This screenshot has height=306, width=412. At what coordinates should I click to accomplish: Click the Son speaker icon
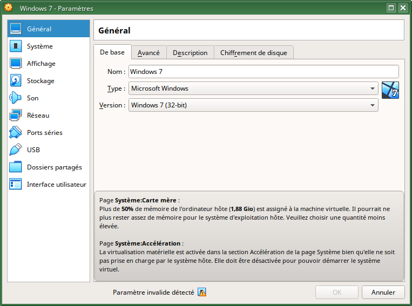16,98
